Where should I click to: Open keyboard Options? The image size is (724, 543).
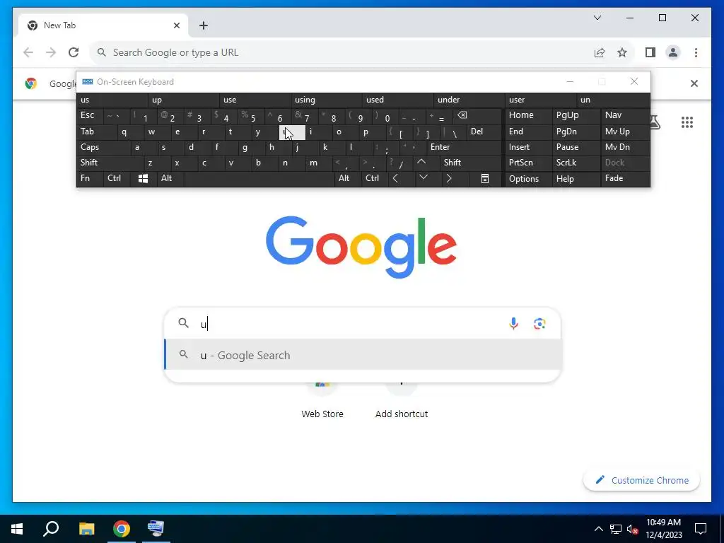click(x=529, y=179)
